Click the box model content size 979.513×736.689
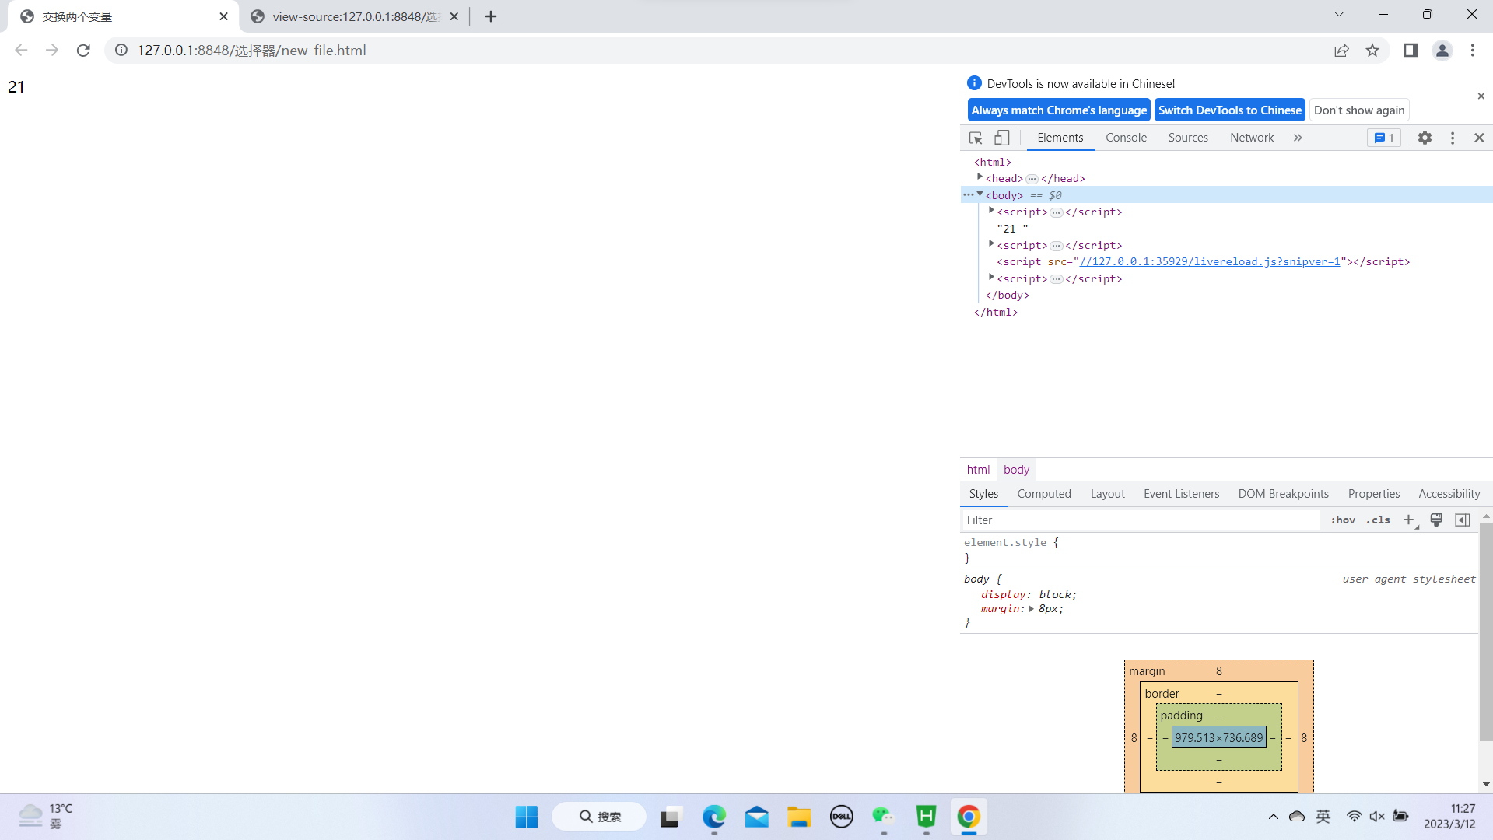The width and height of the screenshot is (1493, 840). [x=1219, y=738]
